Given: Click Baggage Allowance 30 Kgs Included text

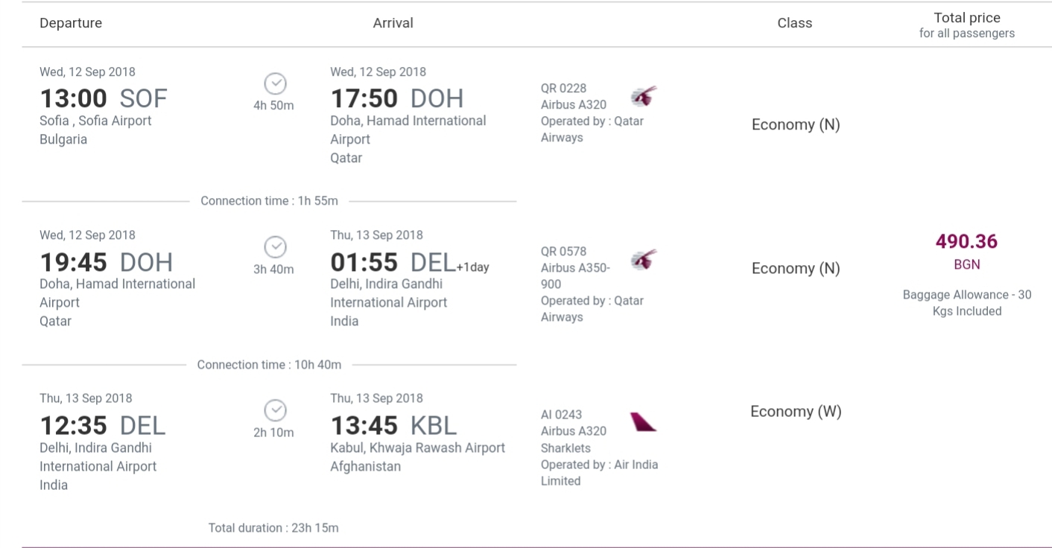Looking at the screenshot, I should (x=967, y=303).
